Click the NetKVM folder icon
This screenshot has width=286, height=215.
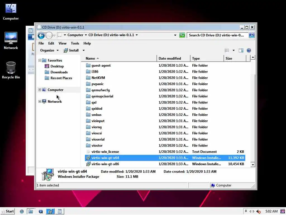(x=88, y=78)
